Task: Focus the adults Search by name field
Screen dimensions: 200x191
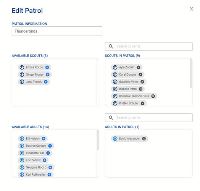Action: pyautogui.click(x=149, y=118)
